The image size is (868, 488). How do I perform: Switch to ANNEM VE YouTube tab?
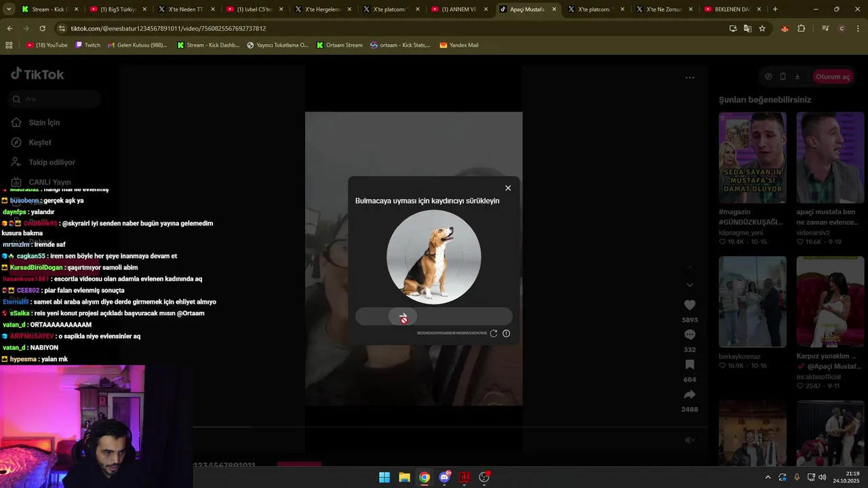pos(460,9)
